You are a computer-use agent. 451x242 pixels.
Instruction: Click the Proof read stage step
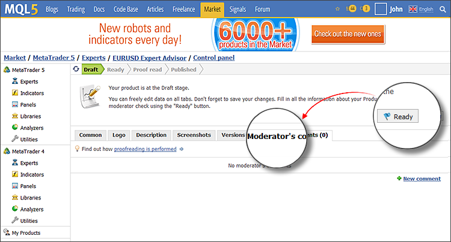click(x=147, y=69)
